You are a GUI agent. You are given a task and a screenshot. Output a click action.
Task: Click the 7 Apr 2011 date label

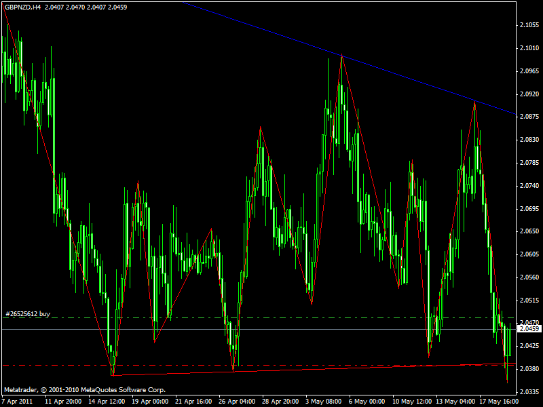[x=18, y=401]
